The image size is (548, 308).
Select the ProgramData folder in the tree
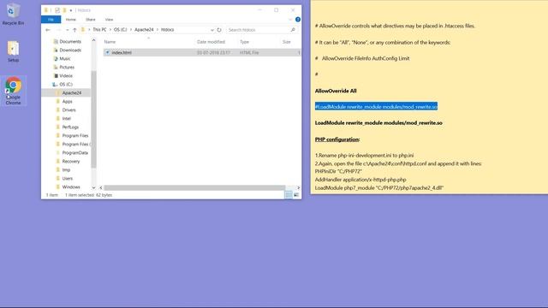pyautogui.click(x=74, y=152)
